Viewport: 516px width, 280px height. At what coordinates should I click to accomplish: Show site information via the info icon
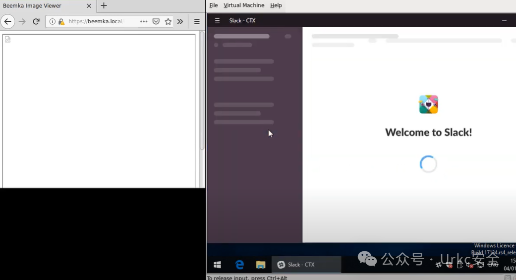tap(53, 22)
